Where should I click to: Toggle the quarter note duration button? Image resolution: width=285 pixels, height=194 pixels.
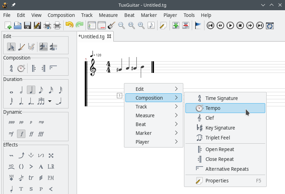click(31, 90)
